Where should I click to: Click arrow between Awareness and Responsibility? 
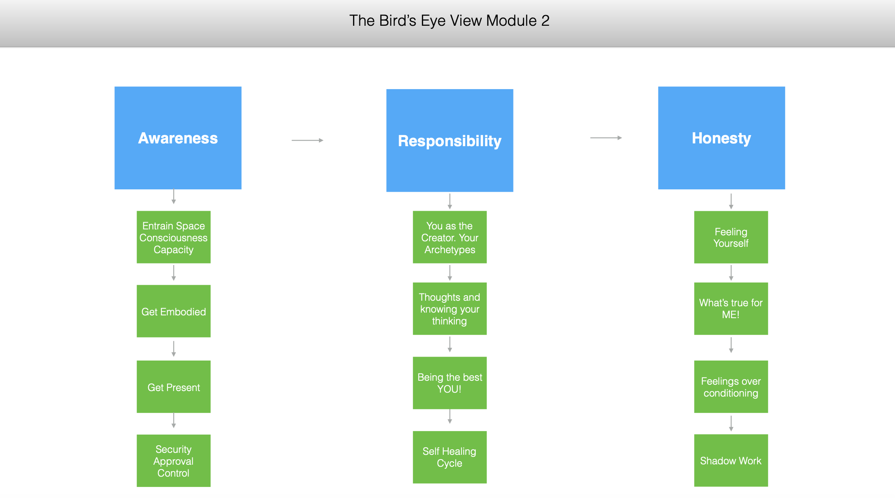click(307, 140)
